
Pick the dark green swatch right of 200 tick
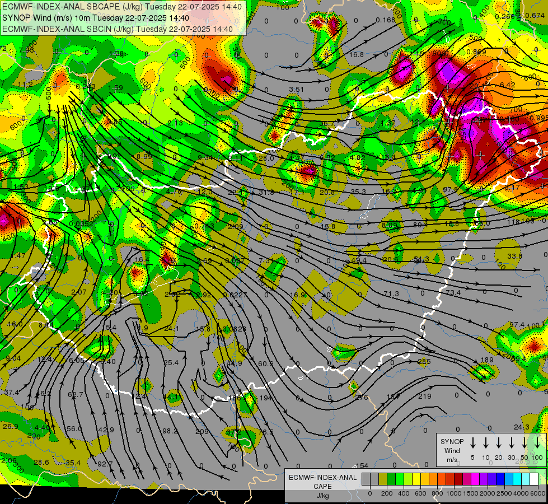pyautogui.click(x=391, y=479)
